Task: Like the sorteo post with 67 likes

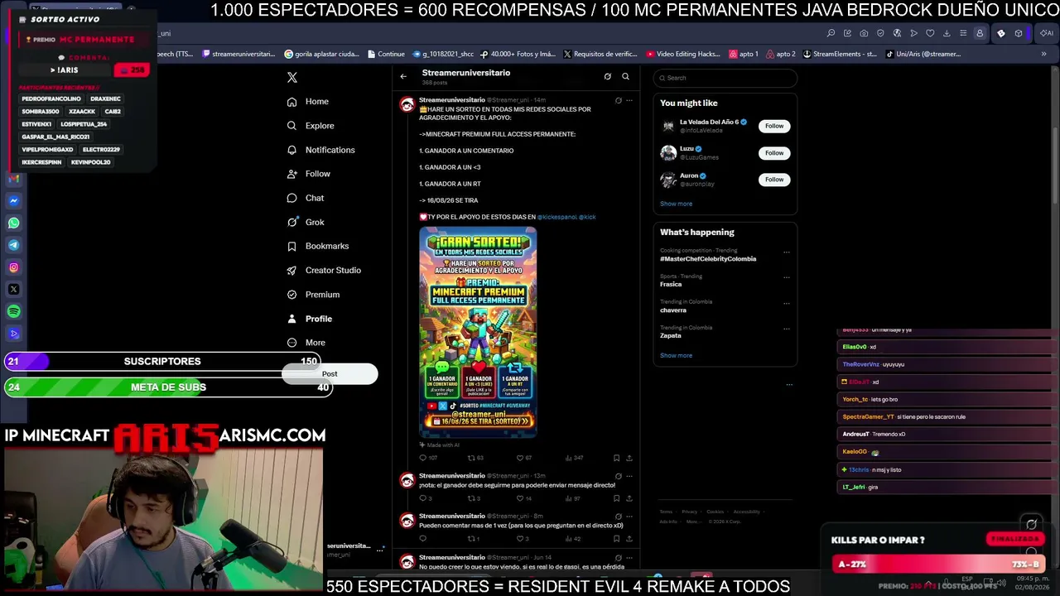Action: (523, 458)
